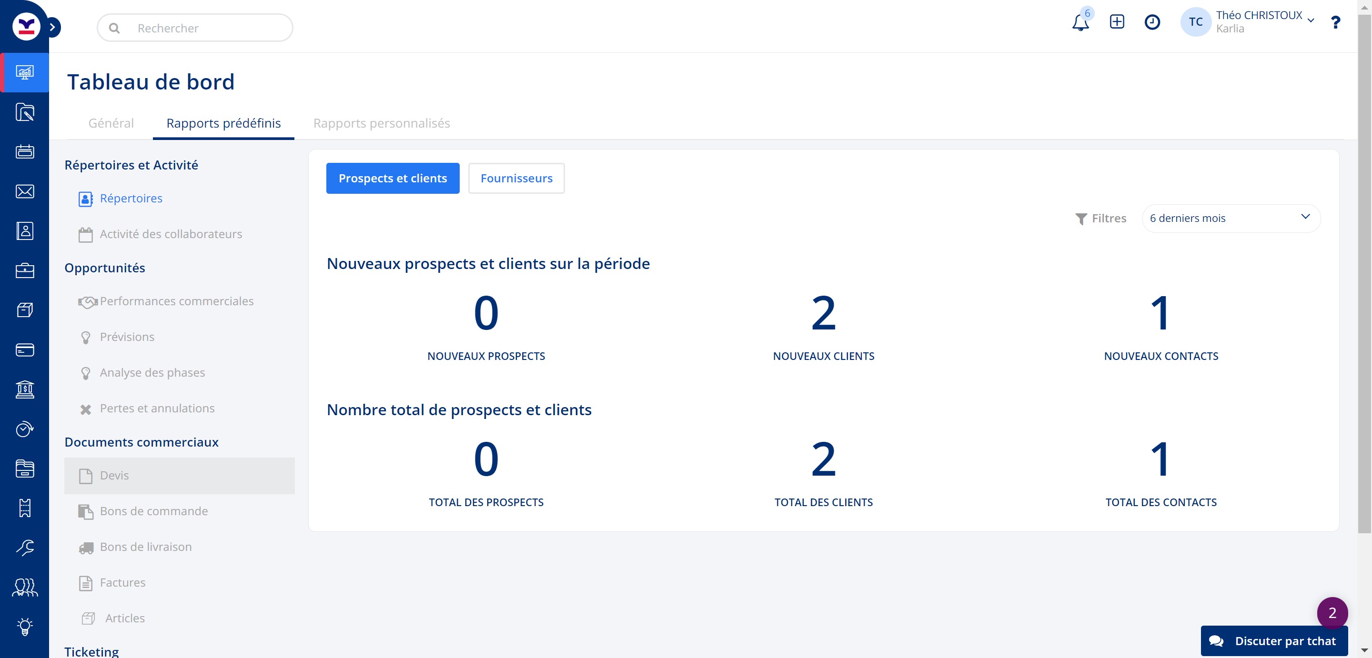Image resolution: width=1372 pixels, height=658 pixels.
Task: Switch to the Général tab
Action: pyautogui.click(x=111, y=123)
